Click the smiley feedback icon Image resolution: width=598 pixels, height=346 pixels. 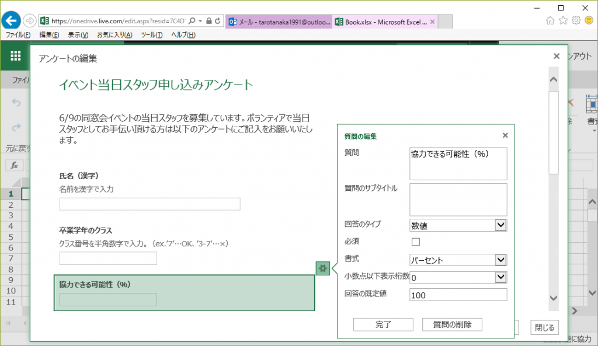(588, 20)
